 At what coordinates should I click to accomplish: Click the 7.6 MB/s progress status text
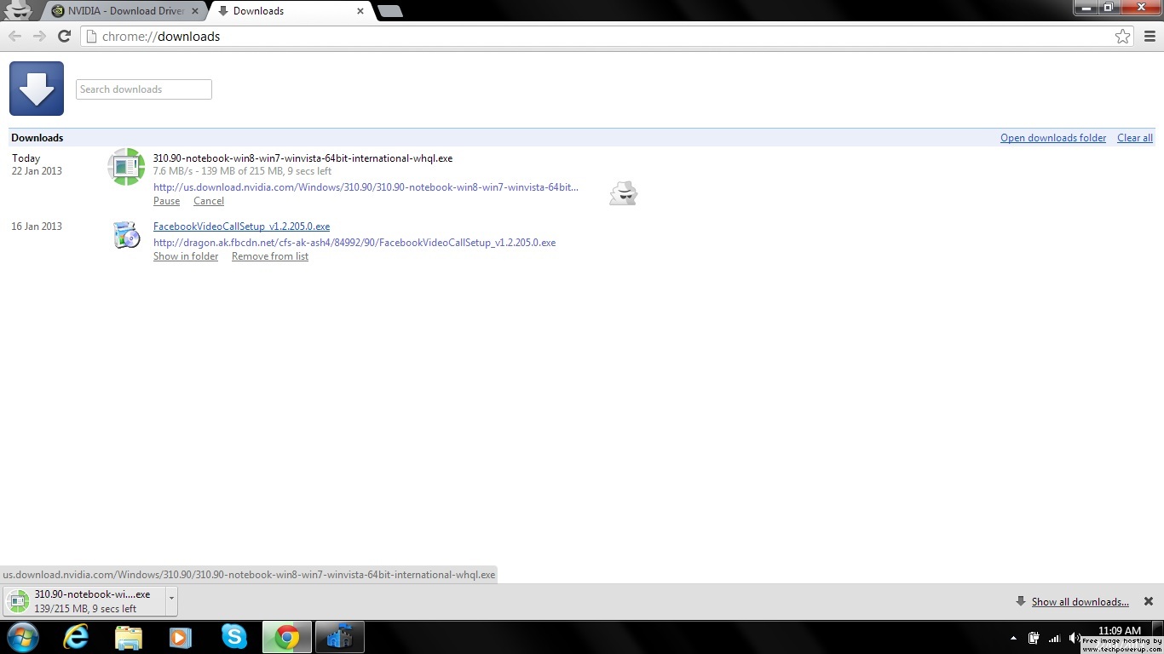click(242, 171)
